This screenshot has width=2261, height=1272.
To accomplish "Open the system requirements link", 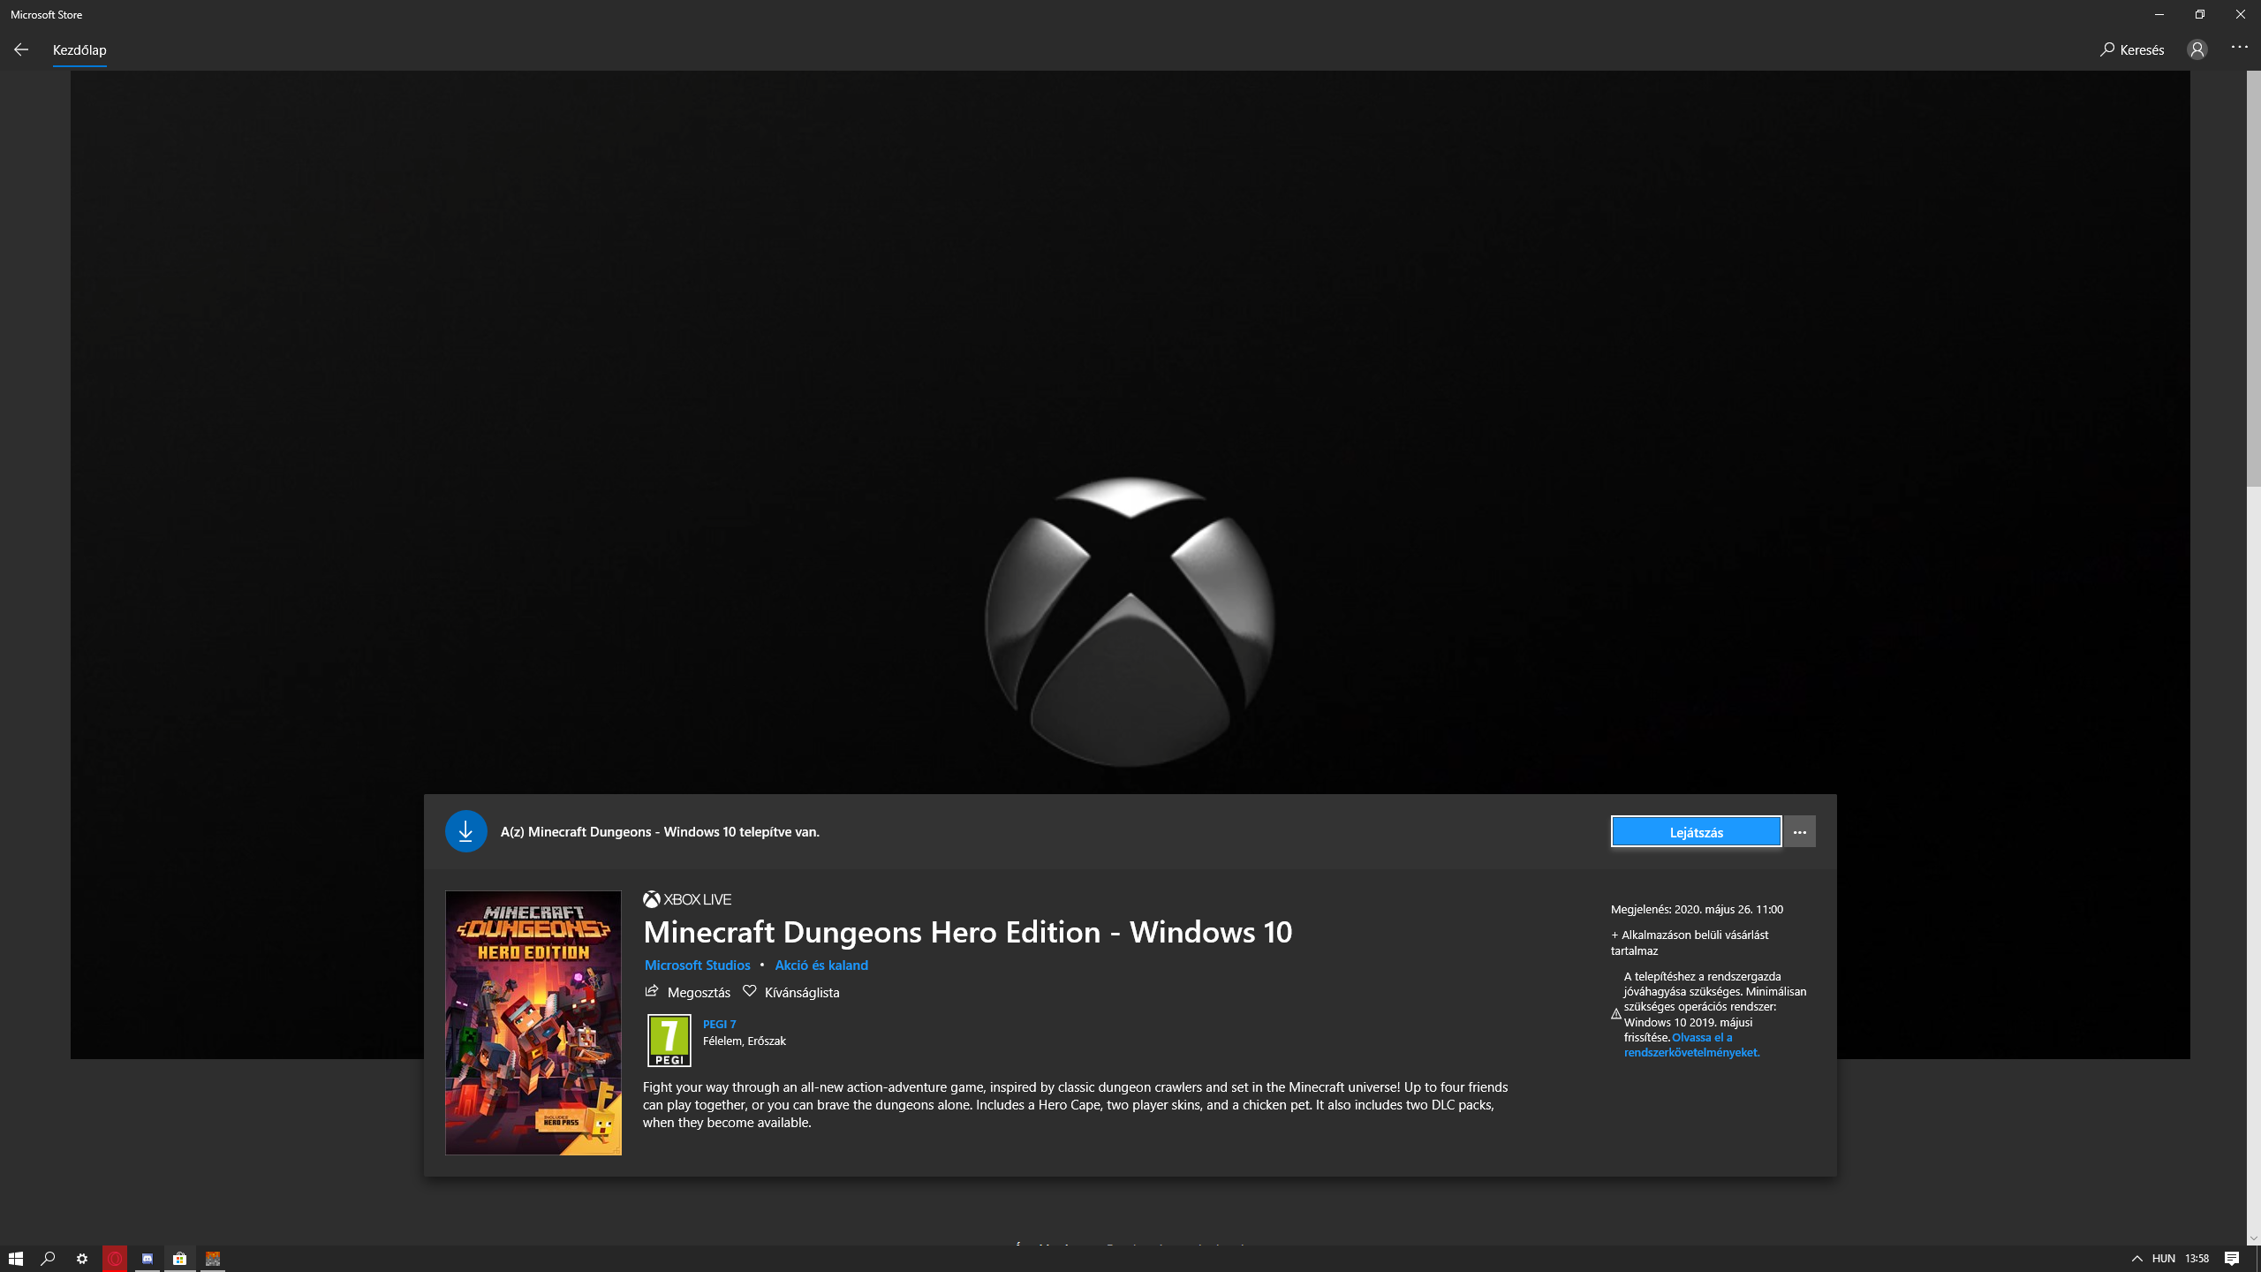I will pos(1691,1045).
